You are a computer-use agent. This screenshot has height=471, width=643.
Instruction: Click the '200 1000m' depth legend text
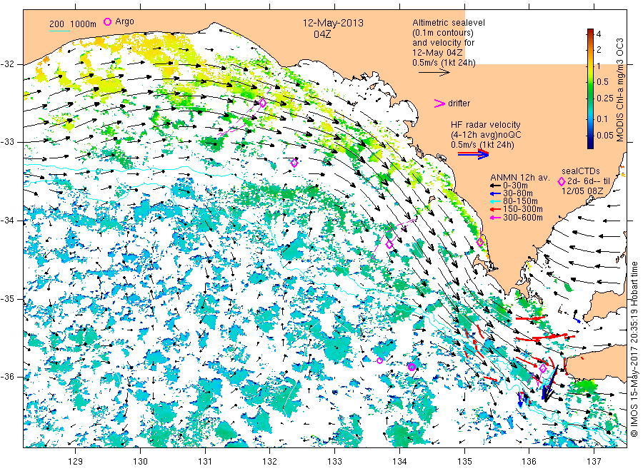73,24
